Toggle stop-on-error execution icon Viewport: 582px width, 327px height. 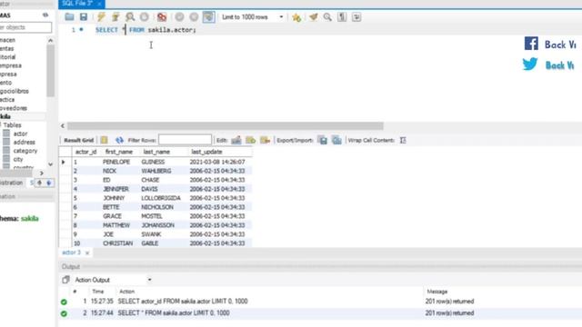pyautogui.click(x=162, y=16)
